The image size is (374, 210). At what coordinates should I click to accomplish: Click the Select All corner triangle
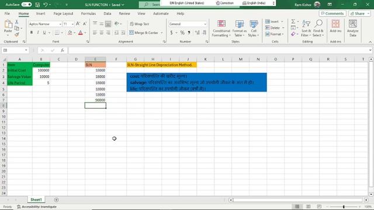coord(4,59)
